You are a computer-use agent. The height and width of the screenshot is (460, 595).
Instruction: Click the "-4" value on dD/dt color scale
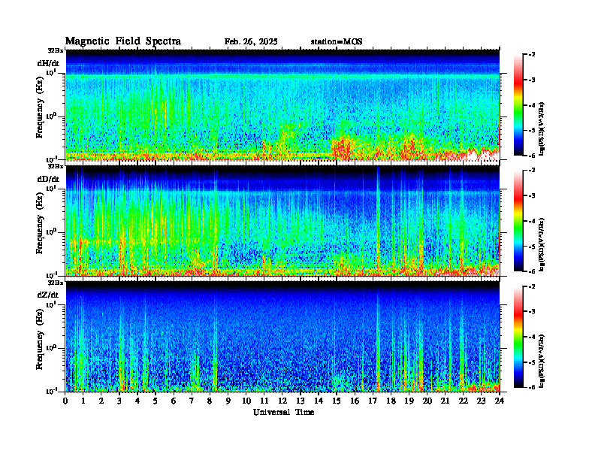pyautogui.click(x=532, y=221)
